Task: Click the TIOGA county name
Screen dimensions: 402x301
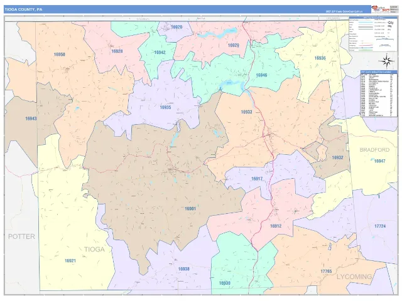Action: tap(94, 250)
